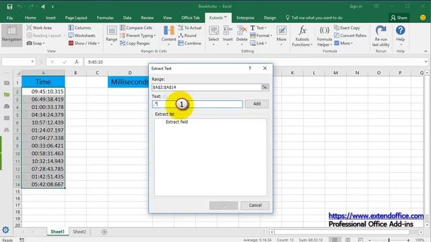Click the Time header cell
The image size is (431, 242).
coord(43,82)
